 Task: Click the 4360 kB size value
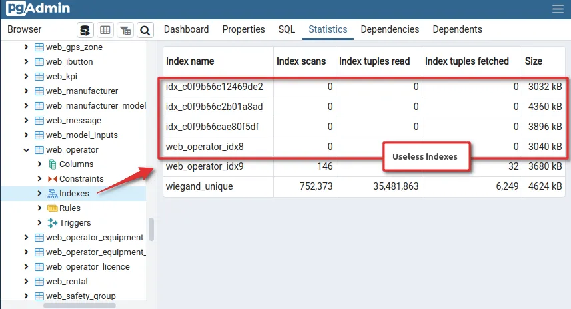click(x=545, y=107)
